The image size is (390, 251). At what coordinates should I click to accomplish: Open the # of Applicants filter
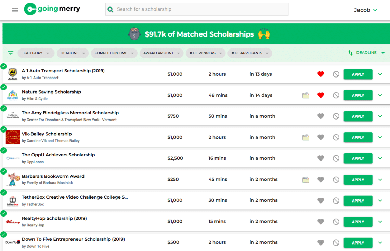coord(249,53)
